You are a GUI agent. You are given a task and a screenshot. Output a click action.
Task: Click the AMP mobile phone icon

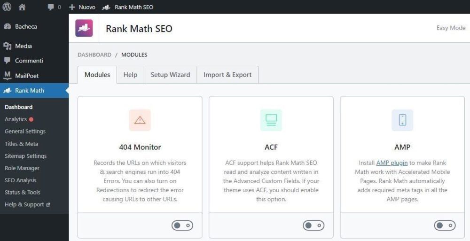tap(402, 120)
